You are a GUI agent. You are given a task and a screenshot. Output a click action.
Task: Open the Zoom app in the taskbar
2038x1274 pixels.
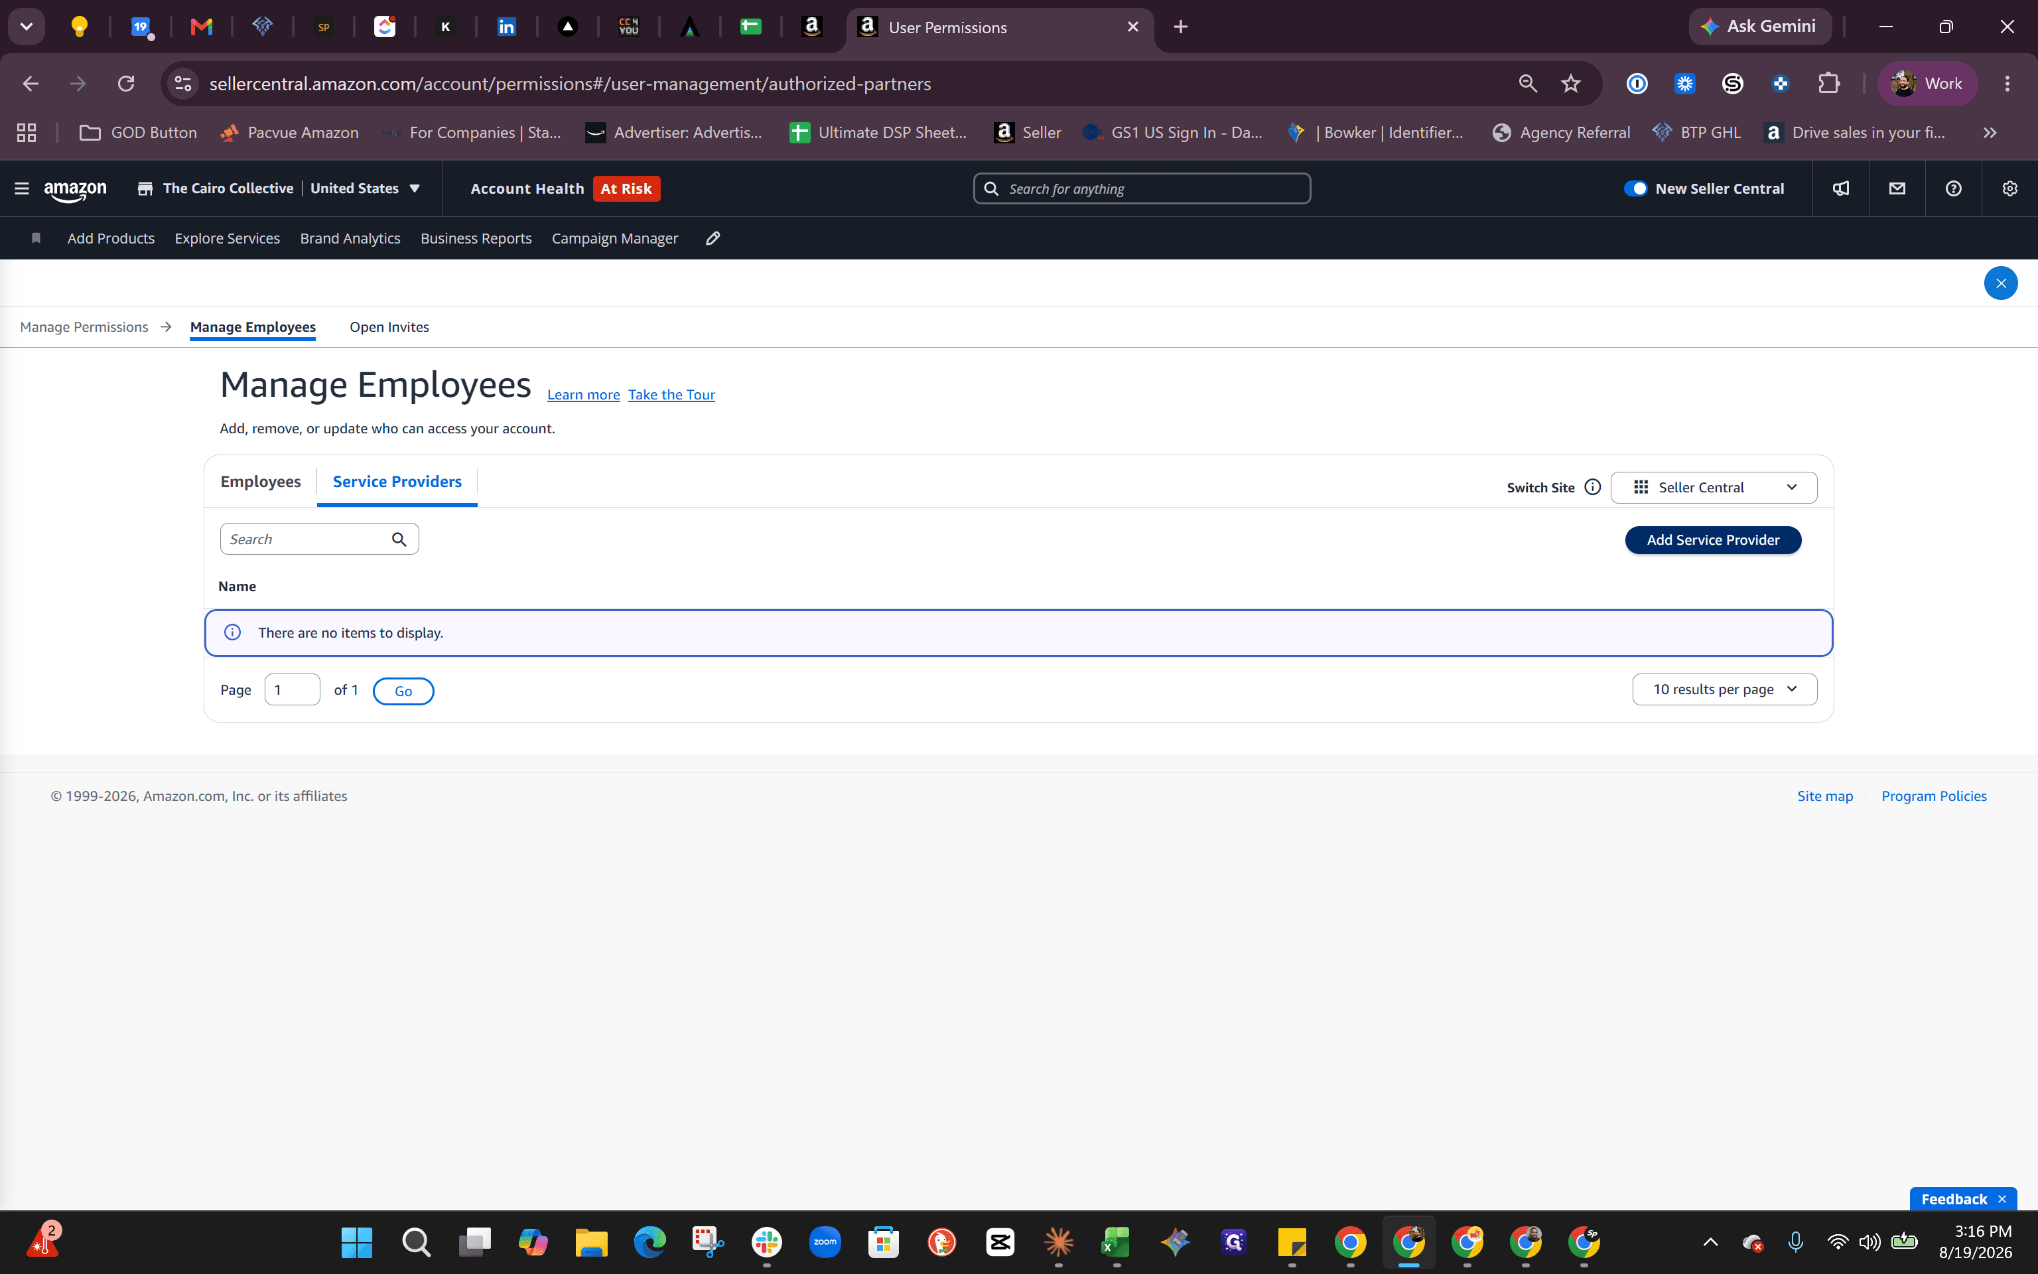(x=825, y=1242)
